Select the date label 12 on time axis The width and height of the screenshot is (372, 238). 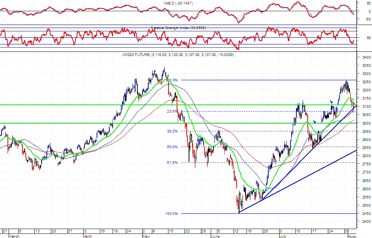point(236,231)
